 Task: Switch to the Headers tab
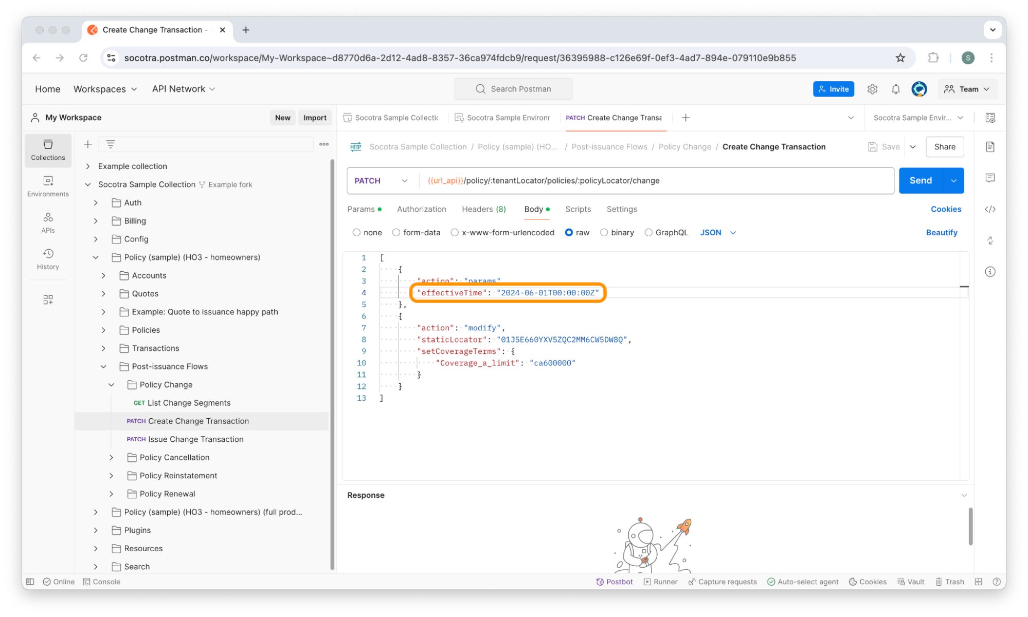point(483,209)
